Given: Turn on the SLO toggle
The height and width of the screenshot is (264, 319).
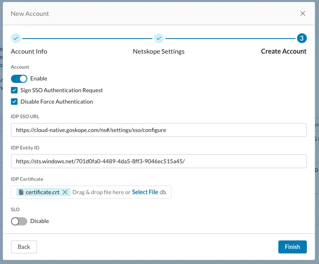Looking at the screenshot, I should point(19,221).
